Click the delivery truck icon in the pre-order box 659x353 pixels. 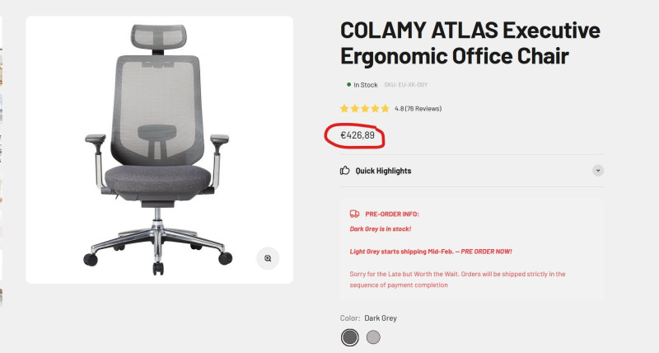pyautogui.click(x=354, y=214)
